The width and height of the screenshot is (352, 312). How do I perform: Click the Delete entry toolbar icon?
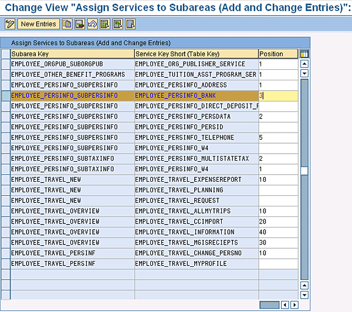(80, 24)
